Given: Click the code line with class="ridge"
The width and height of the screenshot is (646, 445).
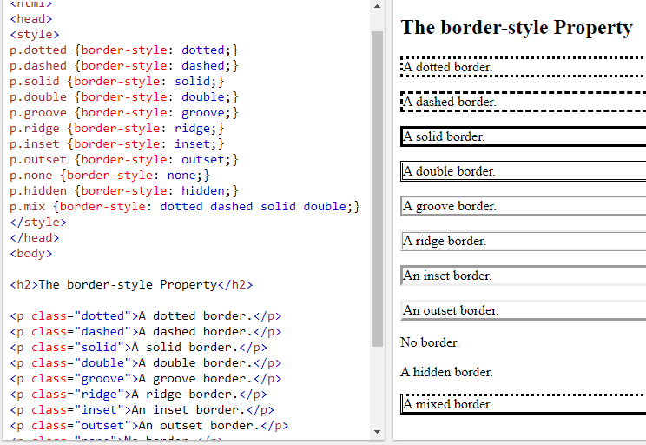Looking at the screenshot, I should tap(138, 395).
